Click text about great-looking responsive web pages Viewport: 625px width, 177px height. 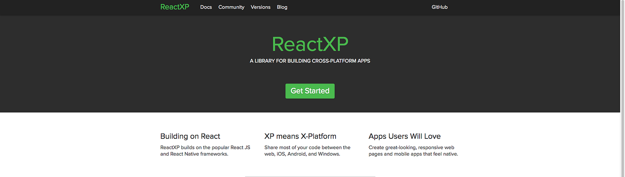pos(413,151)
